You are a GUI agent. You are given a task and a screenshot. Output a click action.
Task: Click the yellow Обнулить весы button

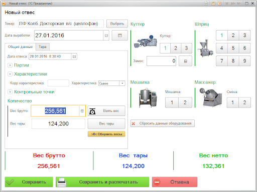tap(106, 134)
